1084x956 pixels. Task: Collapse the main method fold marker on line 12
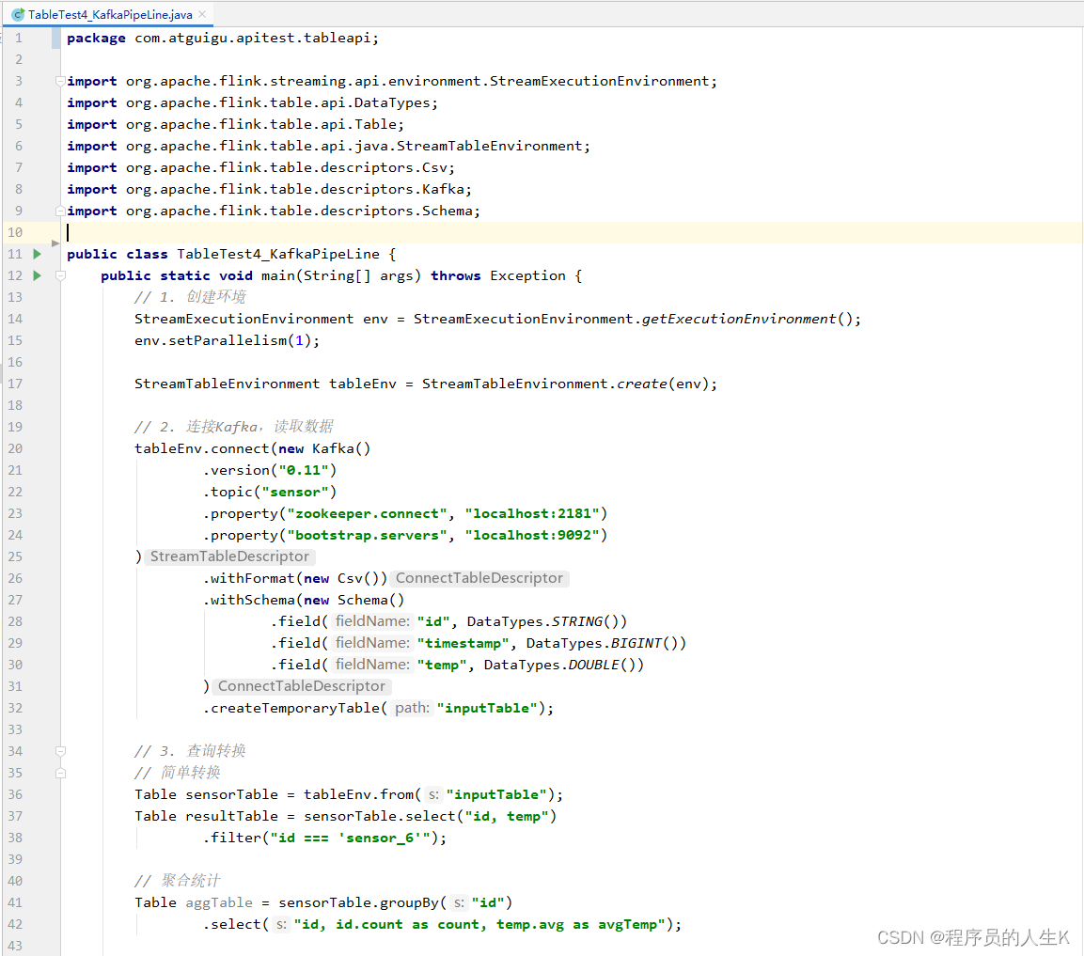pos(60,275)
